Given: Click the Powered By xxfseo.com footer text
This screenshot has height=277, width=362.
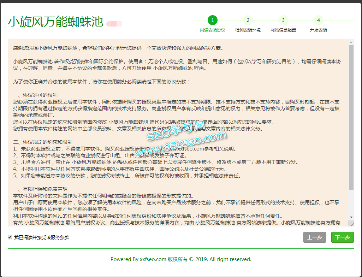Looking at the screenshot, I should tap(181, 259).
